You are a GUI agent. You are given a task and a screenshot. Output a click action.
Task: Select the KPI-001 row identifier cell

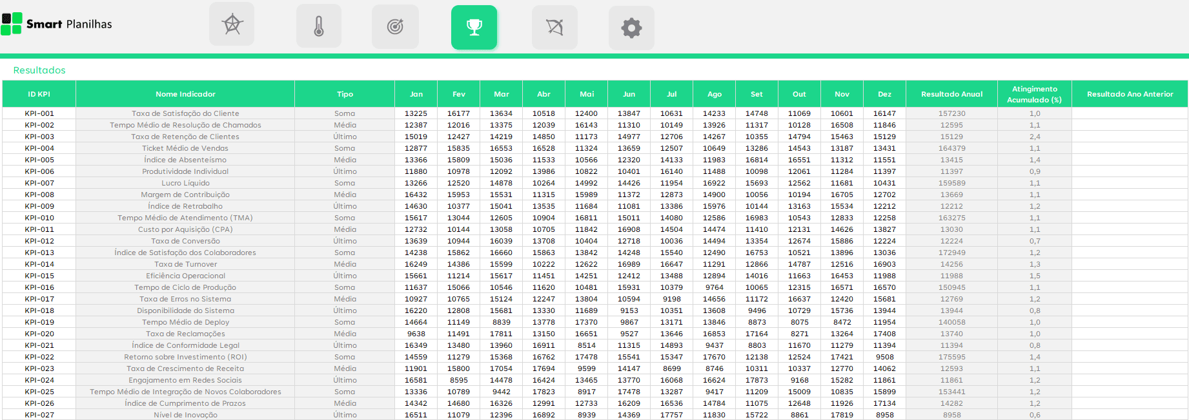[39, 113]
